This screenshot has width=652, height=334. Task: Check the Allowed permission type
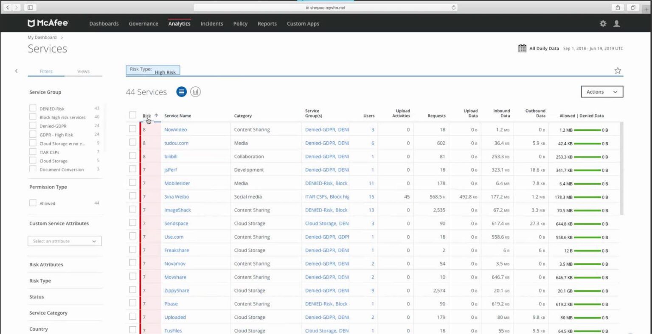33,203
